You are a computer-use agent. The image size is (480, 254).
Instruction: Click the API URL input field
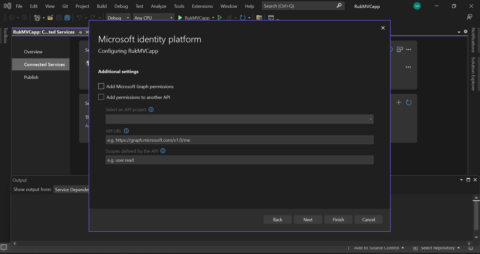239,140
